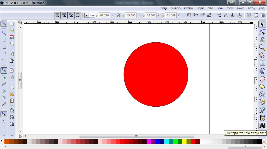Select the Zoom magnifier tool

[x=262, y=48]
